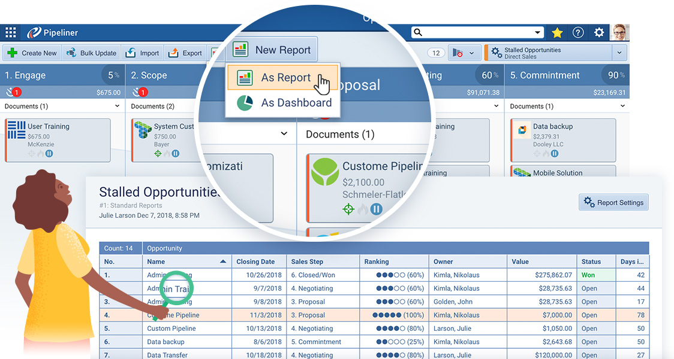
Task: Open Report Settings
Action: pos(614,202)
